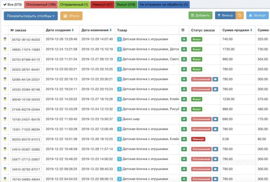Toggle eye icon for order 00203-65570-91013
Screen dimensions: 270x182
click(184, 139)
